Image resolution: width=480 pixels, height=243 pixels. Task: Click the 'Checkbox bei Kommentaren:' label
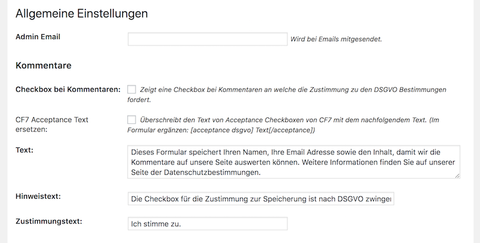68,89
